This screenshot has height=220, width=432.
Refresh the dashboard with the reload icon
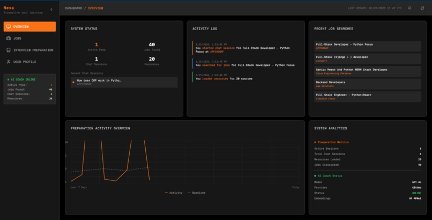(422, 8)
